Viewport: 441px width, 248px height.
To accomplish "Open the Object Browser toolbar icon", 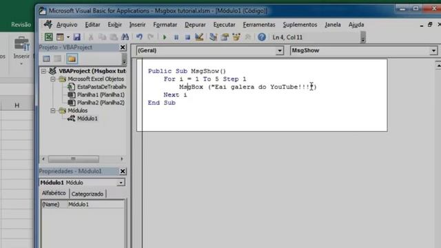I will click(x=236, y=37).
